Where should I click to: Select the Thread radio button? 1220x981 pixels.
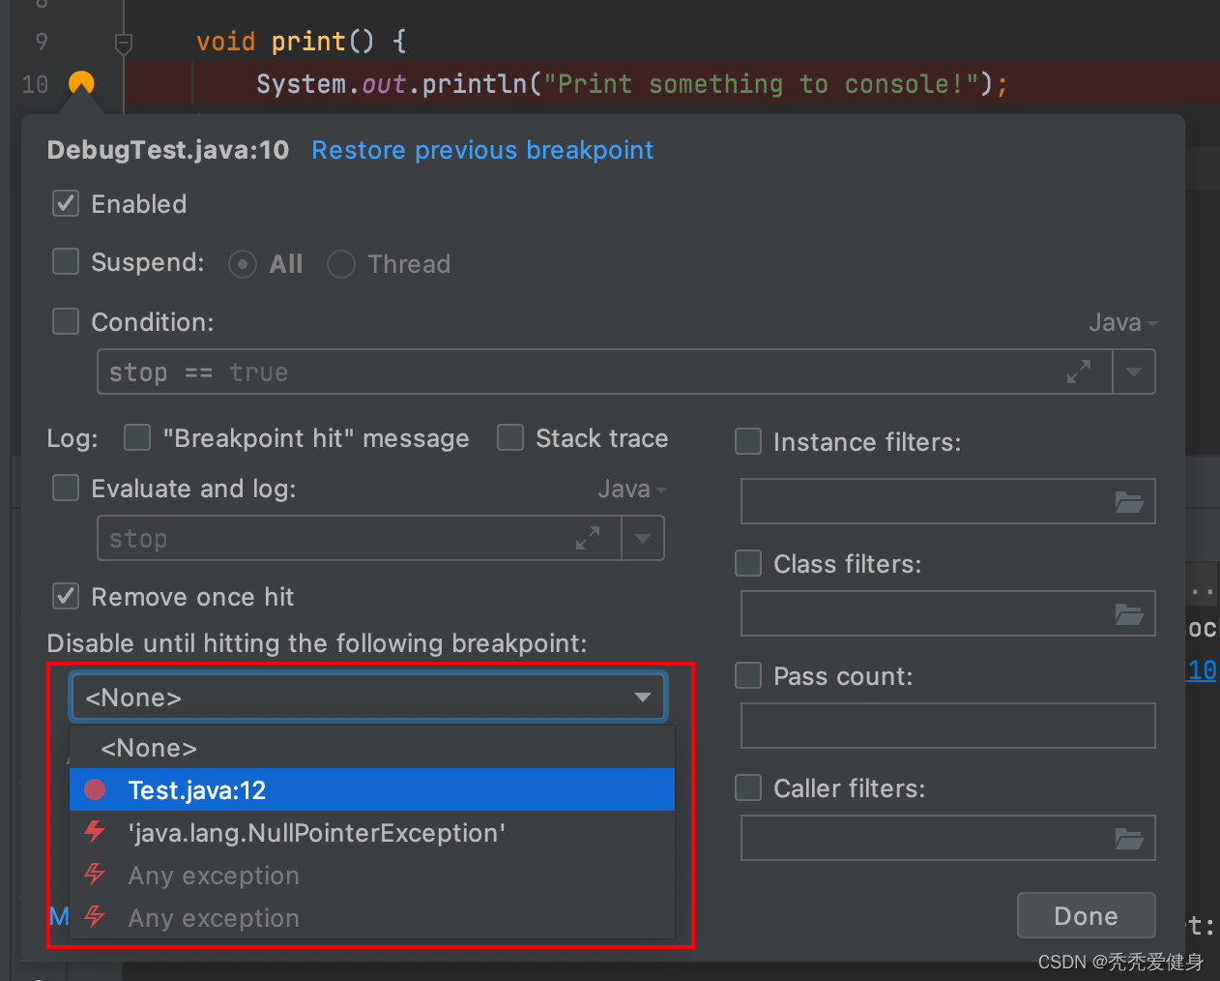click(x=341, y=264)
